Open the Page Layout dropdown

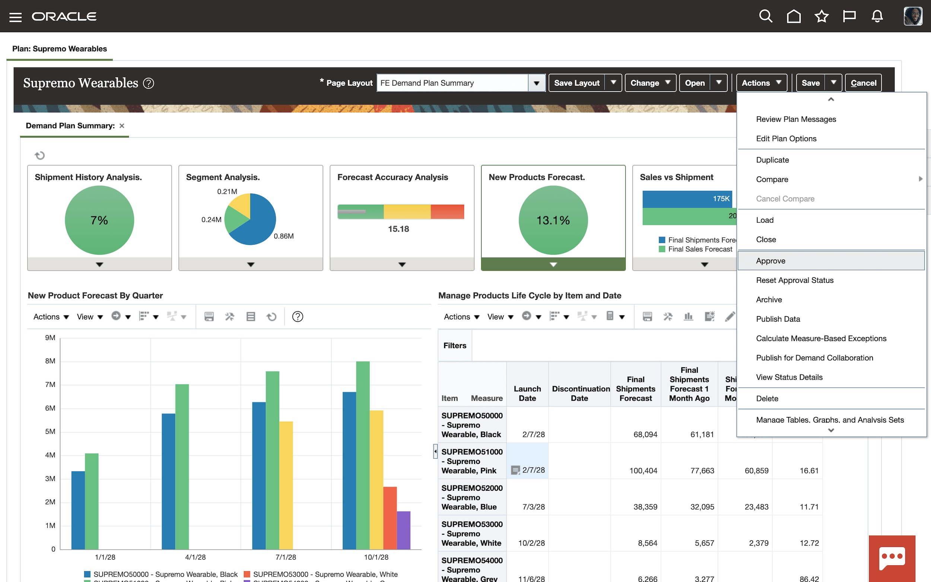click(537, 83)
